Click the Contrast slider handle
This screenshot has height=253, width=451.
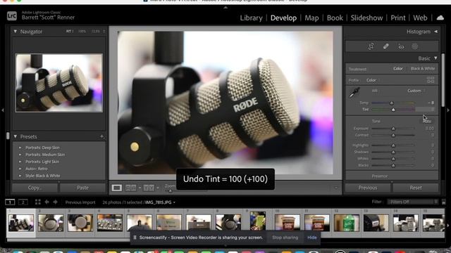[x=393, y=135]
